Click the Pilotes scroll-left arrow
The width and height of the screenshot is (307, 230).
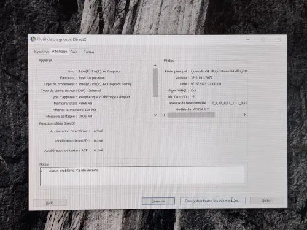click(x=165, y=115)
